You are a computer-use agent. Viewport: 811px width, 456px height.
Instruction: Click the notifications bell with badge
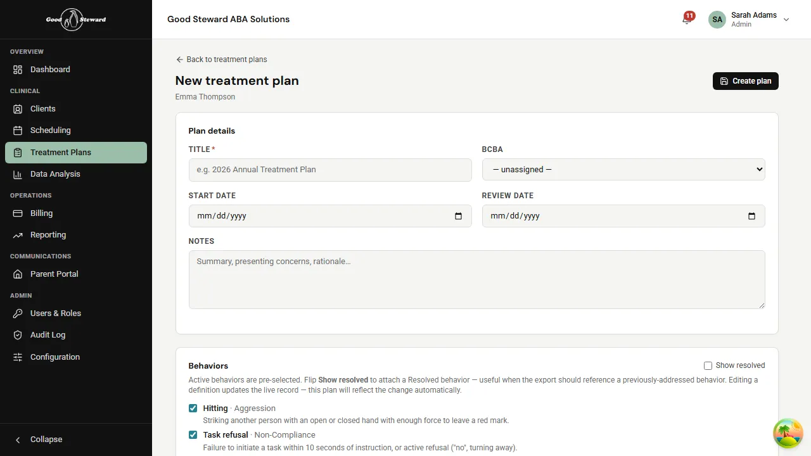click(685, 20)
